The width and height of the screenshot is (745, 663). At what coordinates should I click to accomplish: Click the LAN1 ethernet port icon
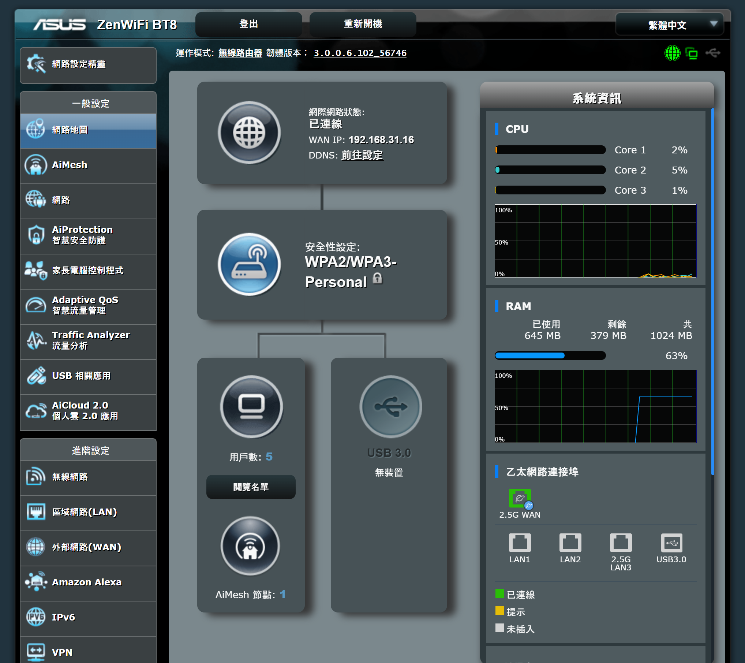click(520, 543)
